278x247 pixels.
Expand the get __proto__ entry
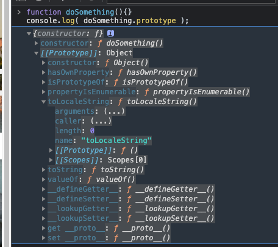[43, 228]
